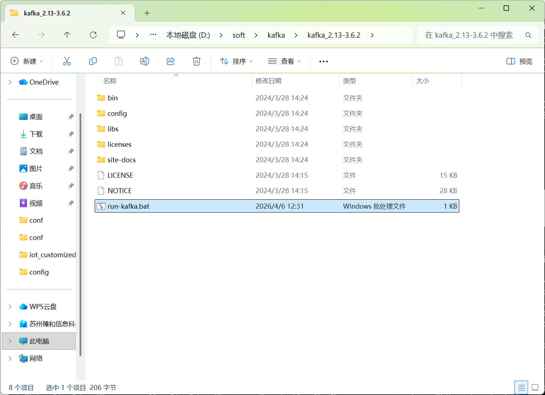Select the config folder row
This screenshot has width=545, height=395.
coord(277,113)
